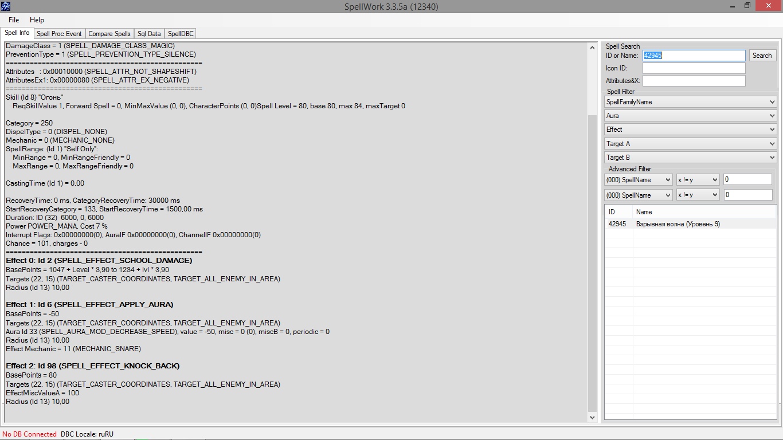Viewport: 783px width, 440px height.
Task: Click the 'Power POWER_MANA, Cost 7 %' line
Action: pos(57,226)
